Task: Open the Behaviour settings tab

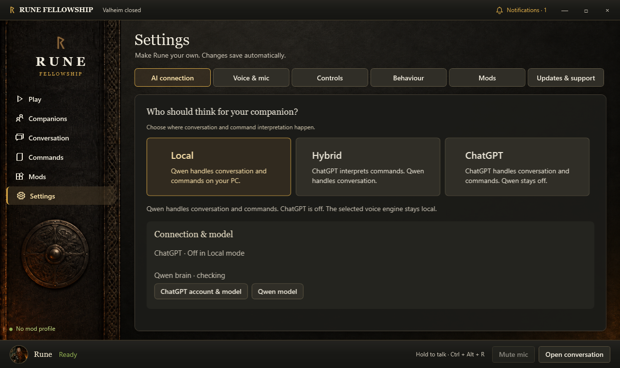Action: coord(408,77)
